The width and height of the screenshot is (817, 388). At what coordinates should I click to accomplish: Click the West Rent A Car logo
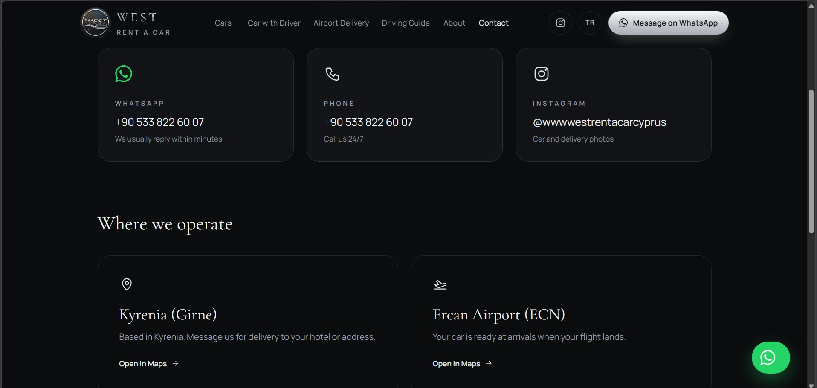pyautogui.click(x=126, y=23)
